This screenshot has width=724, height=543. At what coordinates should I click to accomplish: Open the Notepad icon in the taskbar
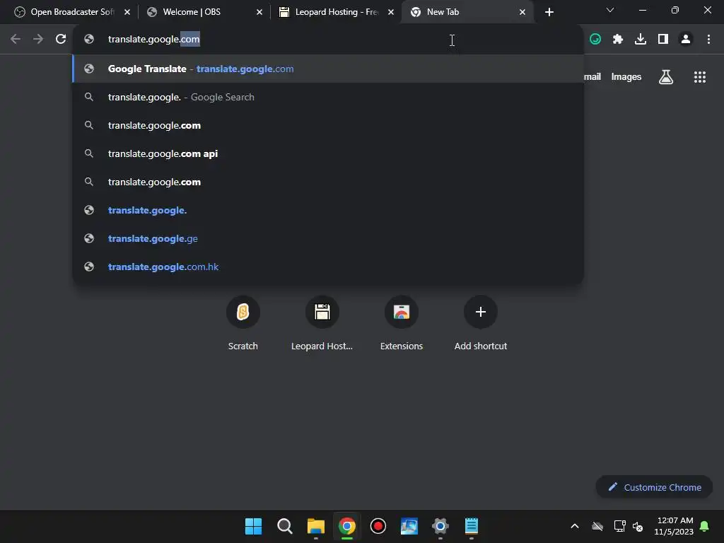point(472,526)
